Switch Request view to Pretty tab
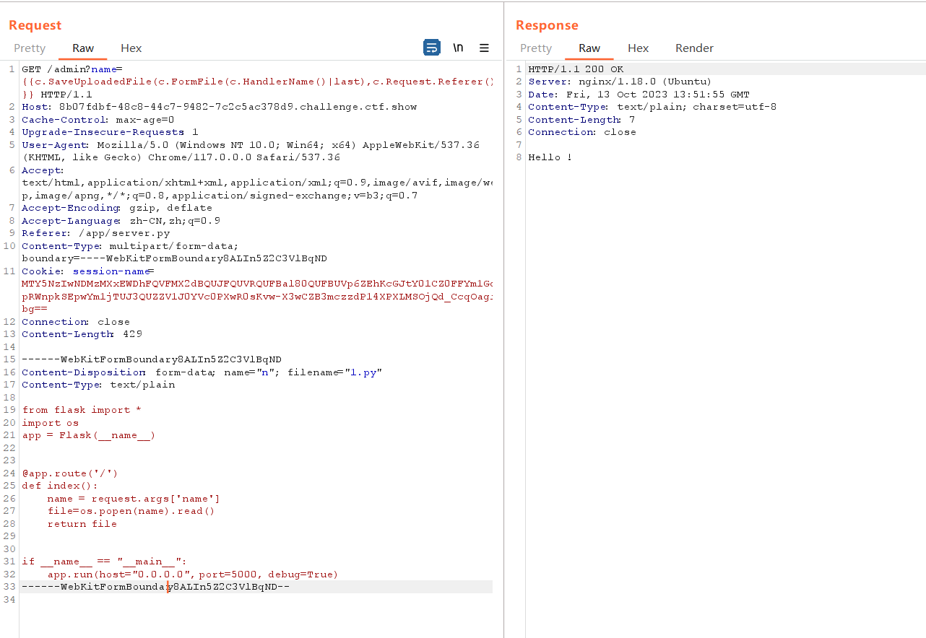926x638 pixels. click(x=30, y=48)
